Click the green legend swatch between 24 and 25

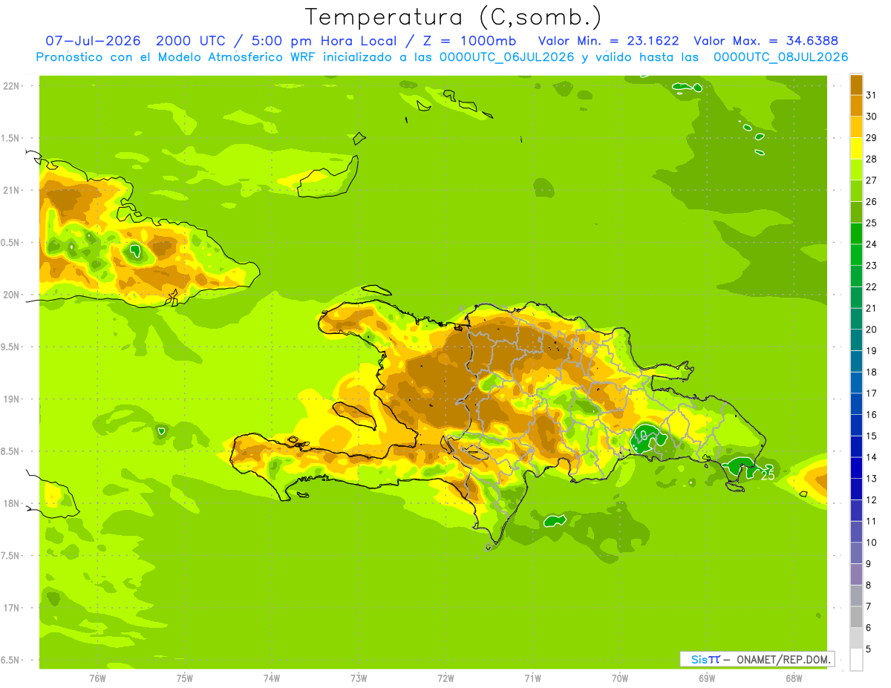(x=856, y=233)
